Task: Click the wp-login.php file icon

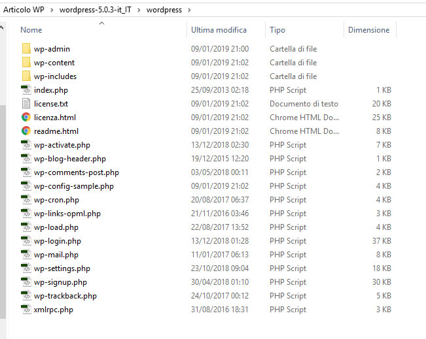Action: [x=26, y=241]
